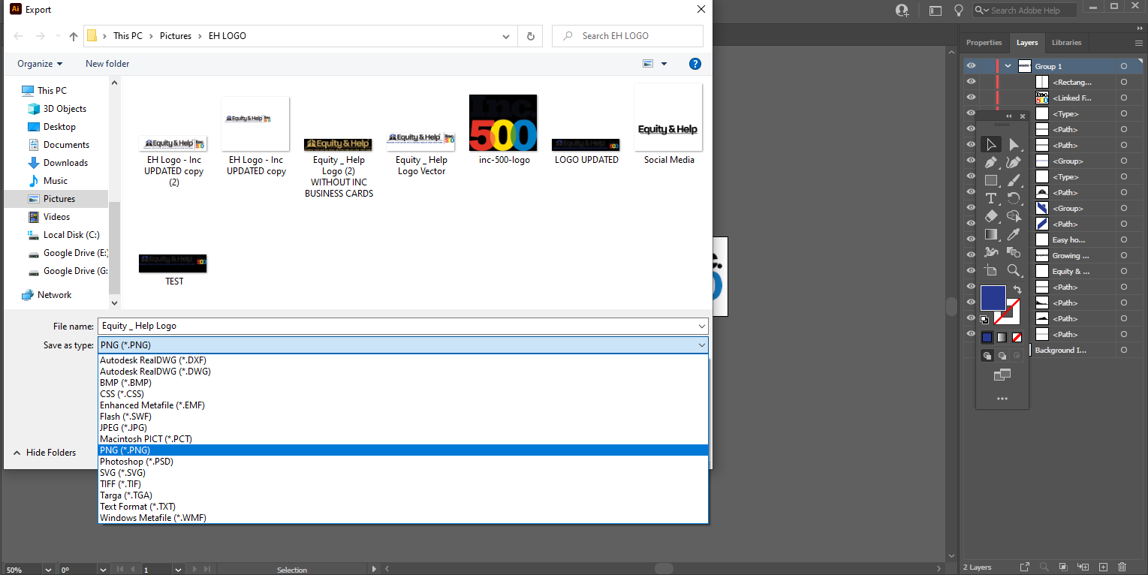Set fill to Gradient mode button

[x=1002, y=337]
